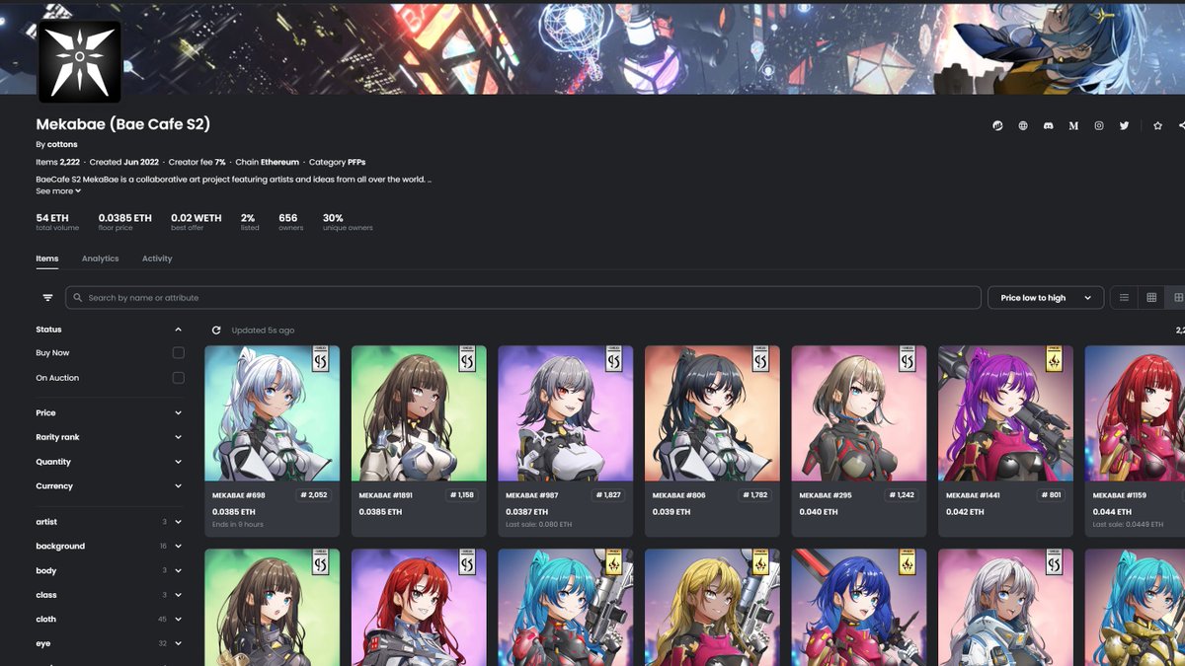Click the Mekabae collection logo avatar
Image resolution: width=1185 pixels, height=666 pixels.
(x=80, y=61)
